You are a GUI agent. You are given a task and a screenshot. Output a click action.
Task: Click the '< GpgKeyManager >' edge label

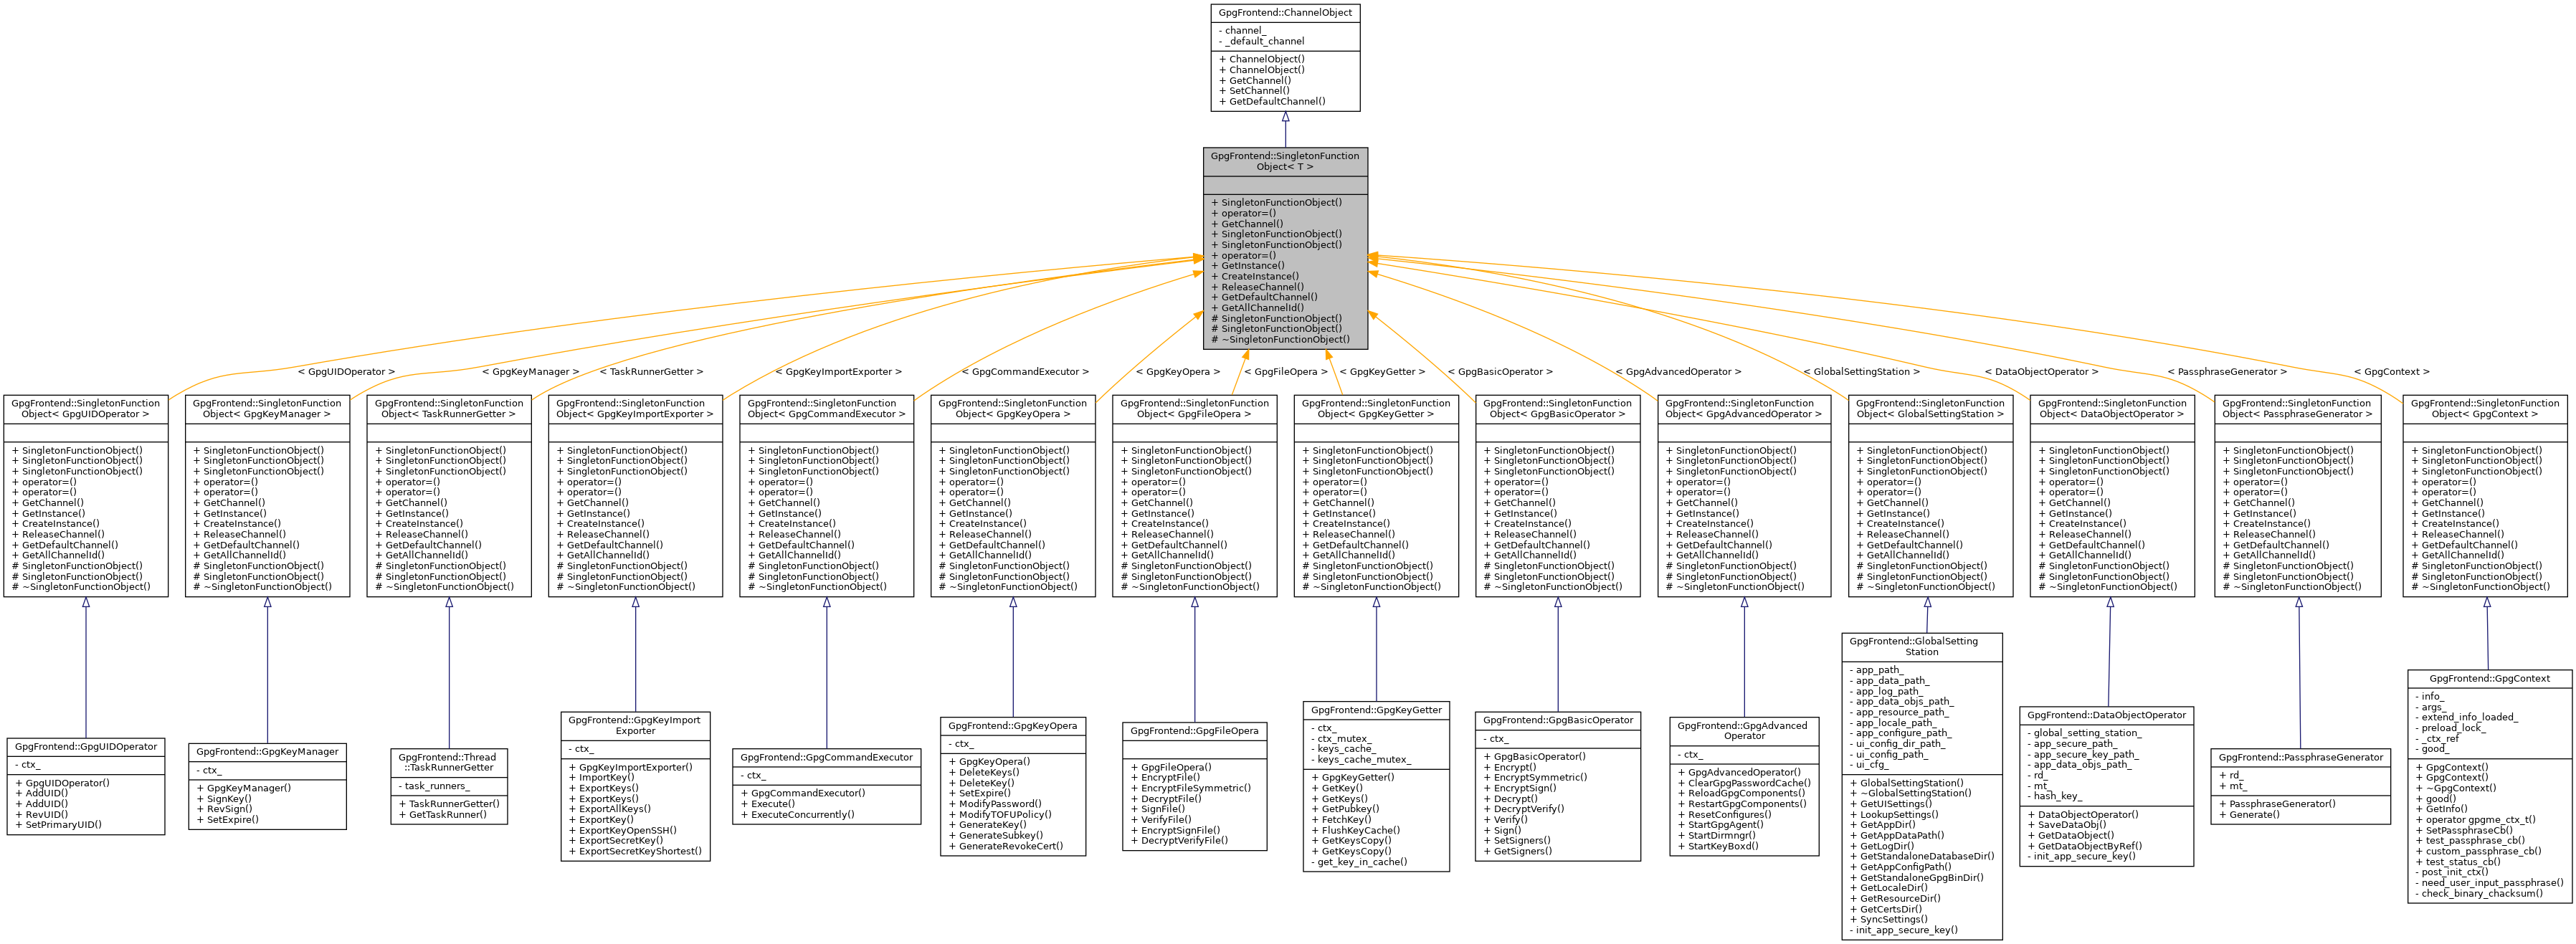point(531,372)
